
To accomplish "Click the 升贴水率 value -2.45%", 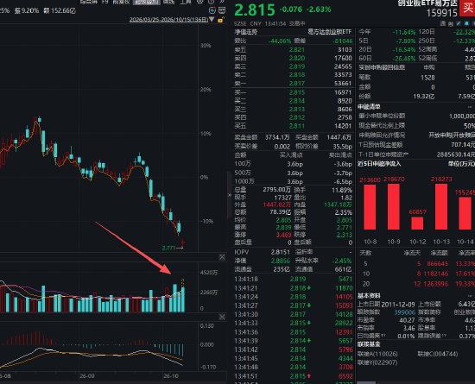I will (x=342, y=261).
